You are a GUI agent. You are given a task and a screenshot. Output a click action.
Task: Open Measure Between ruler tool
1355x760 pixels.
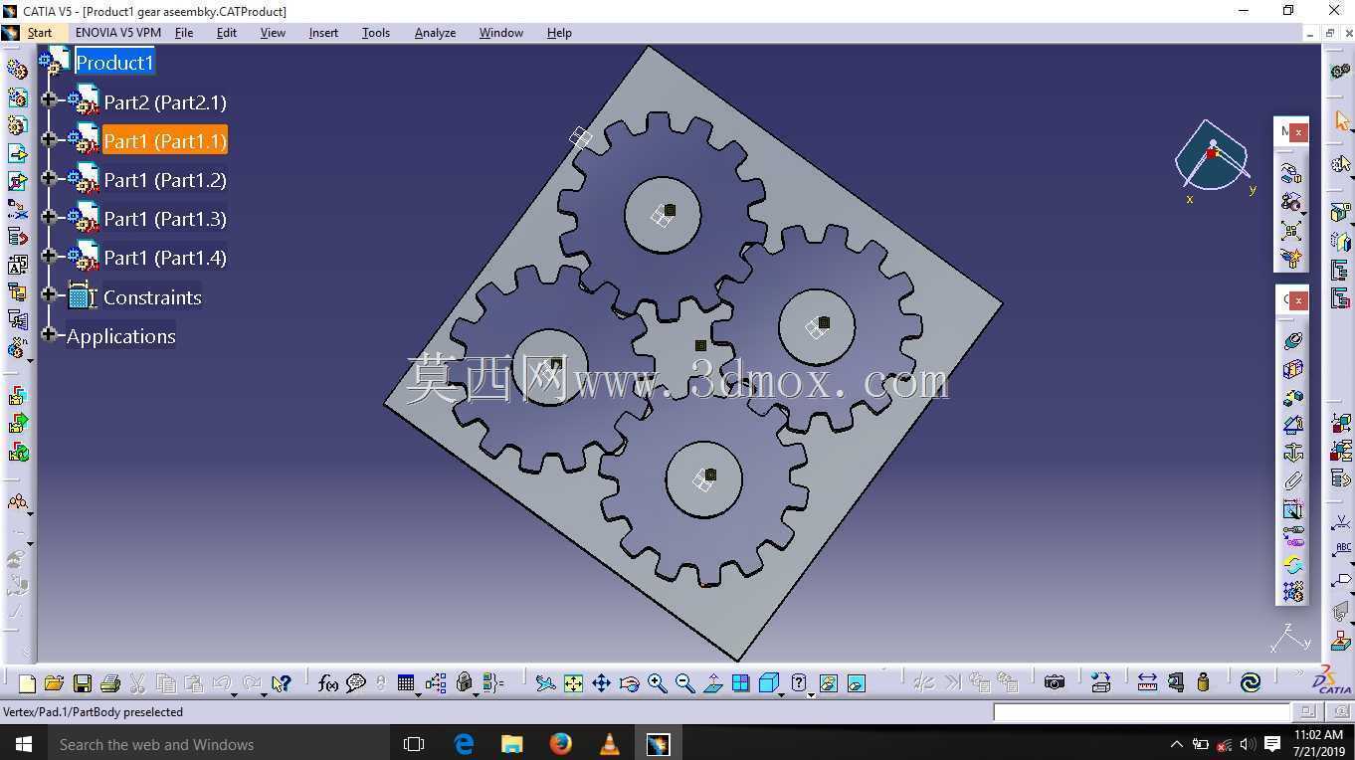click(1147, 682)
